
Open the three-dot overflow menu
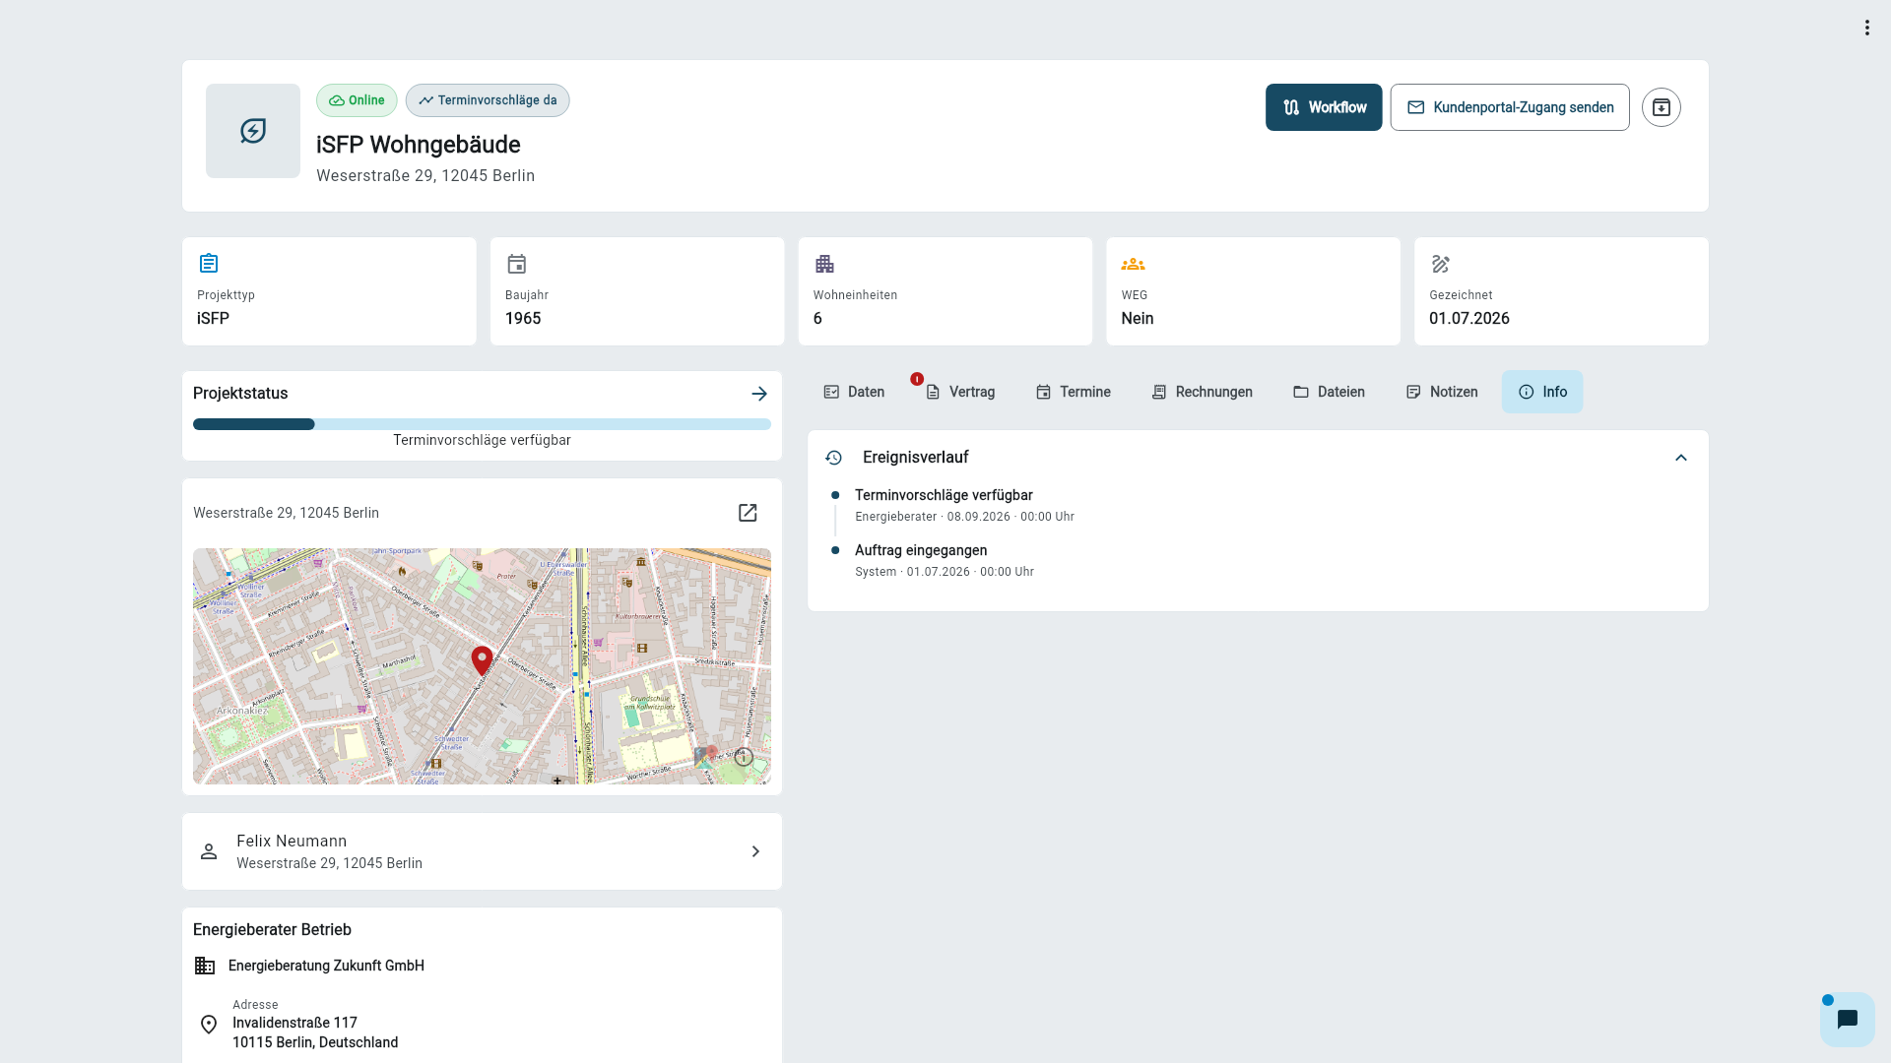point(1866,28)
